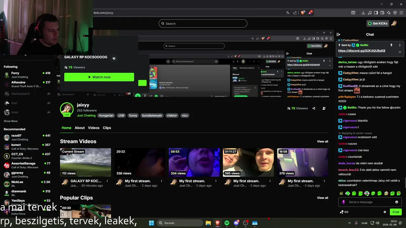Open pinned message three-dot options
The image size is (406, 228).
coord(400,45)
